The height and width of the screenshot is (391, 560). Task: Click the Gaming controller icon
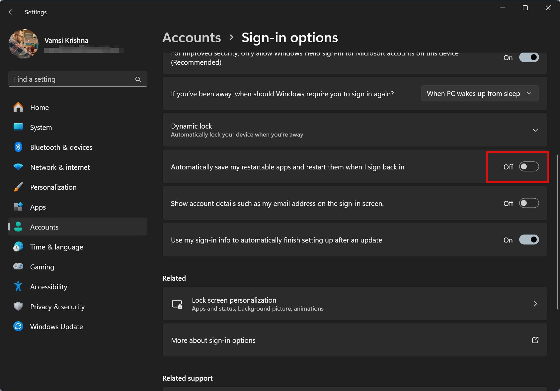pyautogui.click(x=18, y=266)
